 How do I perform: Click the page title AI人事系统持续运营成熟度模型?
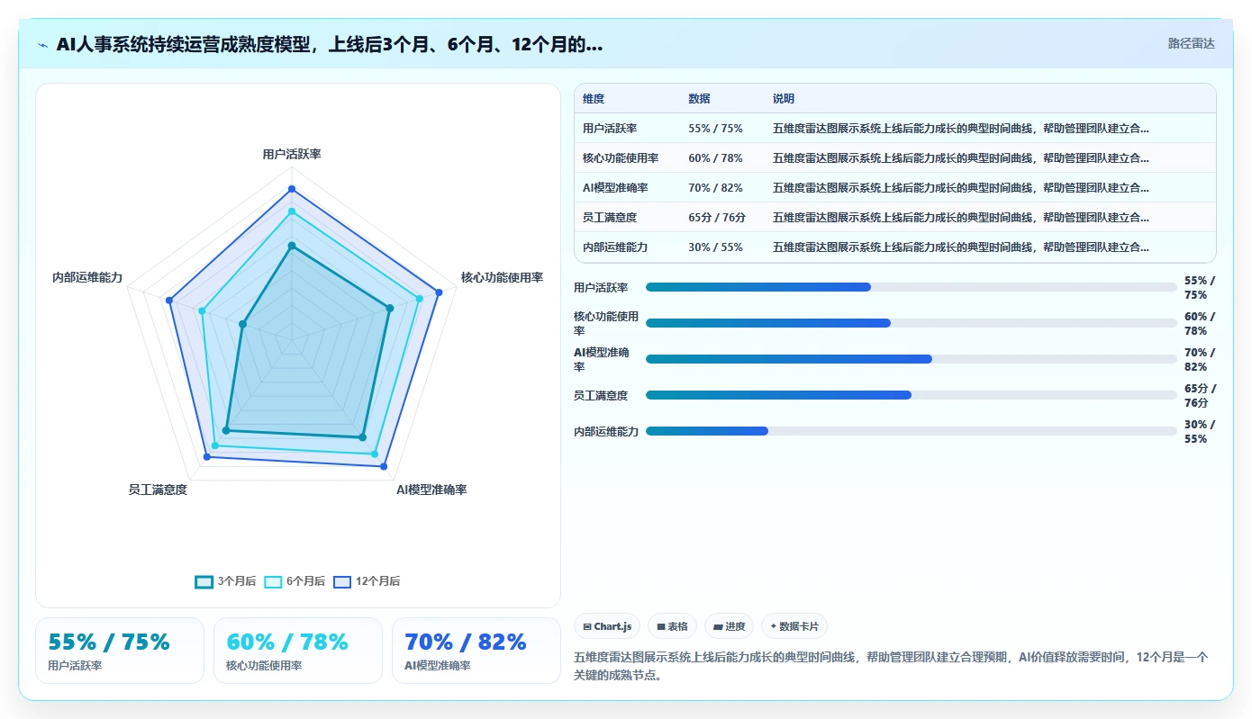pyautogui.click(x=330, y=45)
